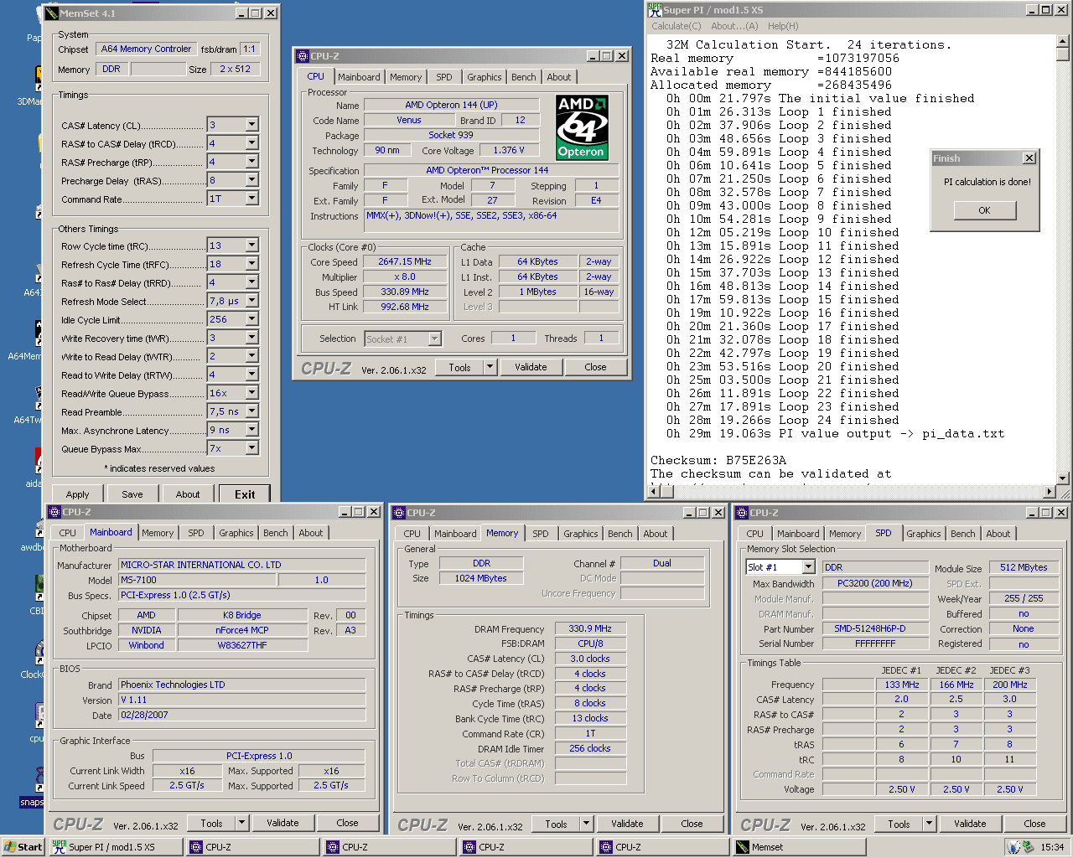Select the awdb desktop shortcut
Image resolution: width=1073 pixels, height=858 pixels.
pos(31,533)
